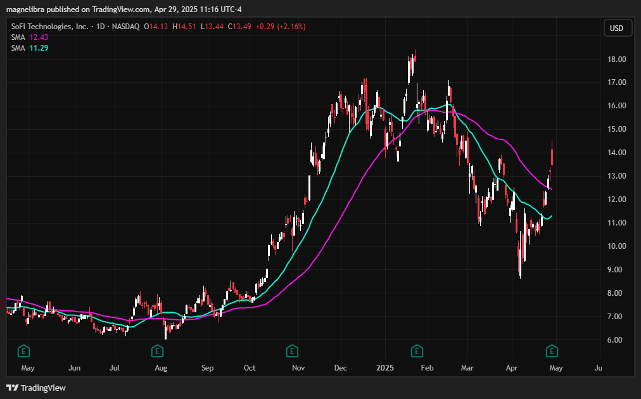Image resolution: width=641 pixels, height=399 pixels.
Task: Click the earnings 'E' marker near August
Action: 157,351
